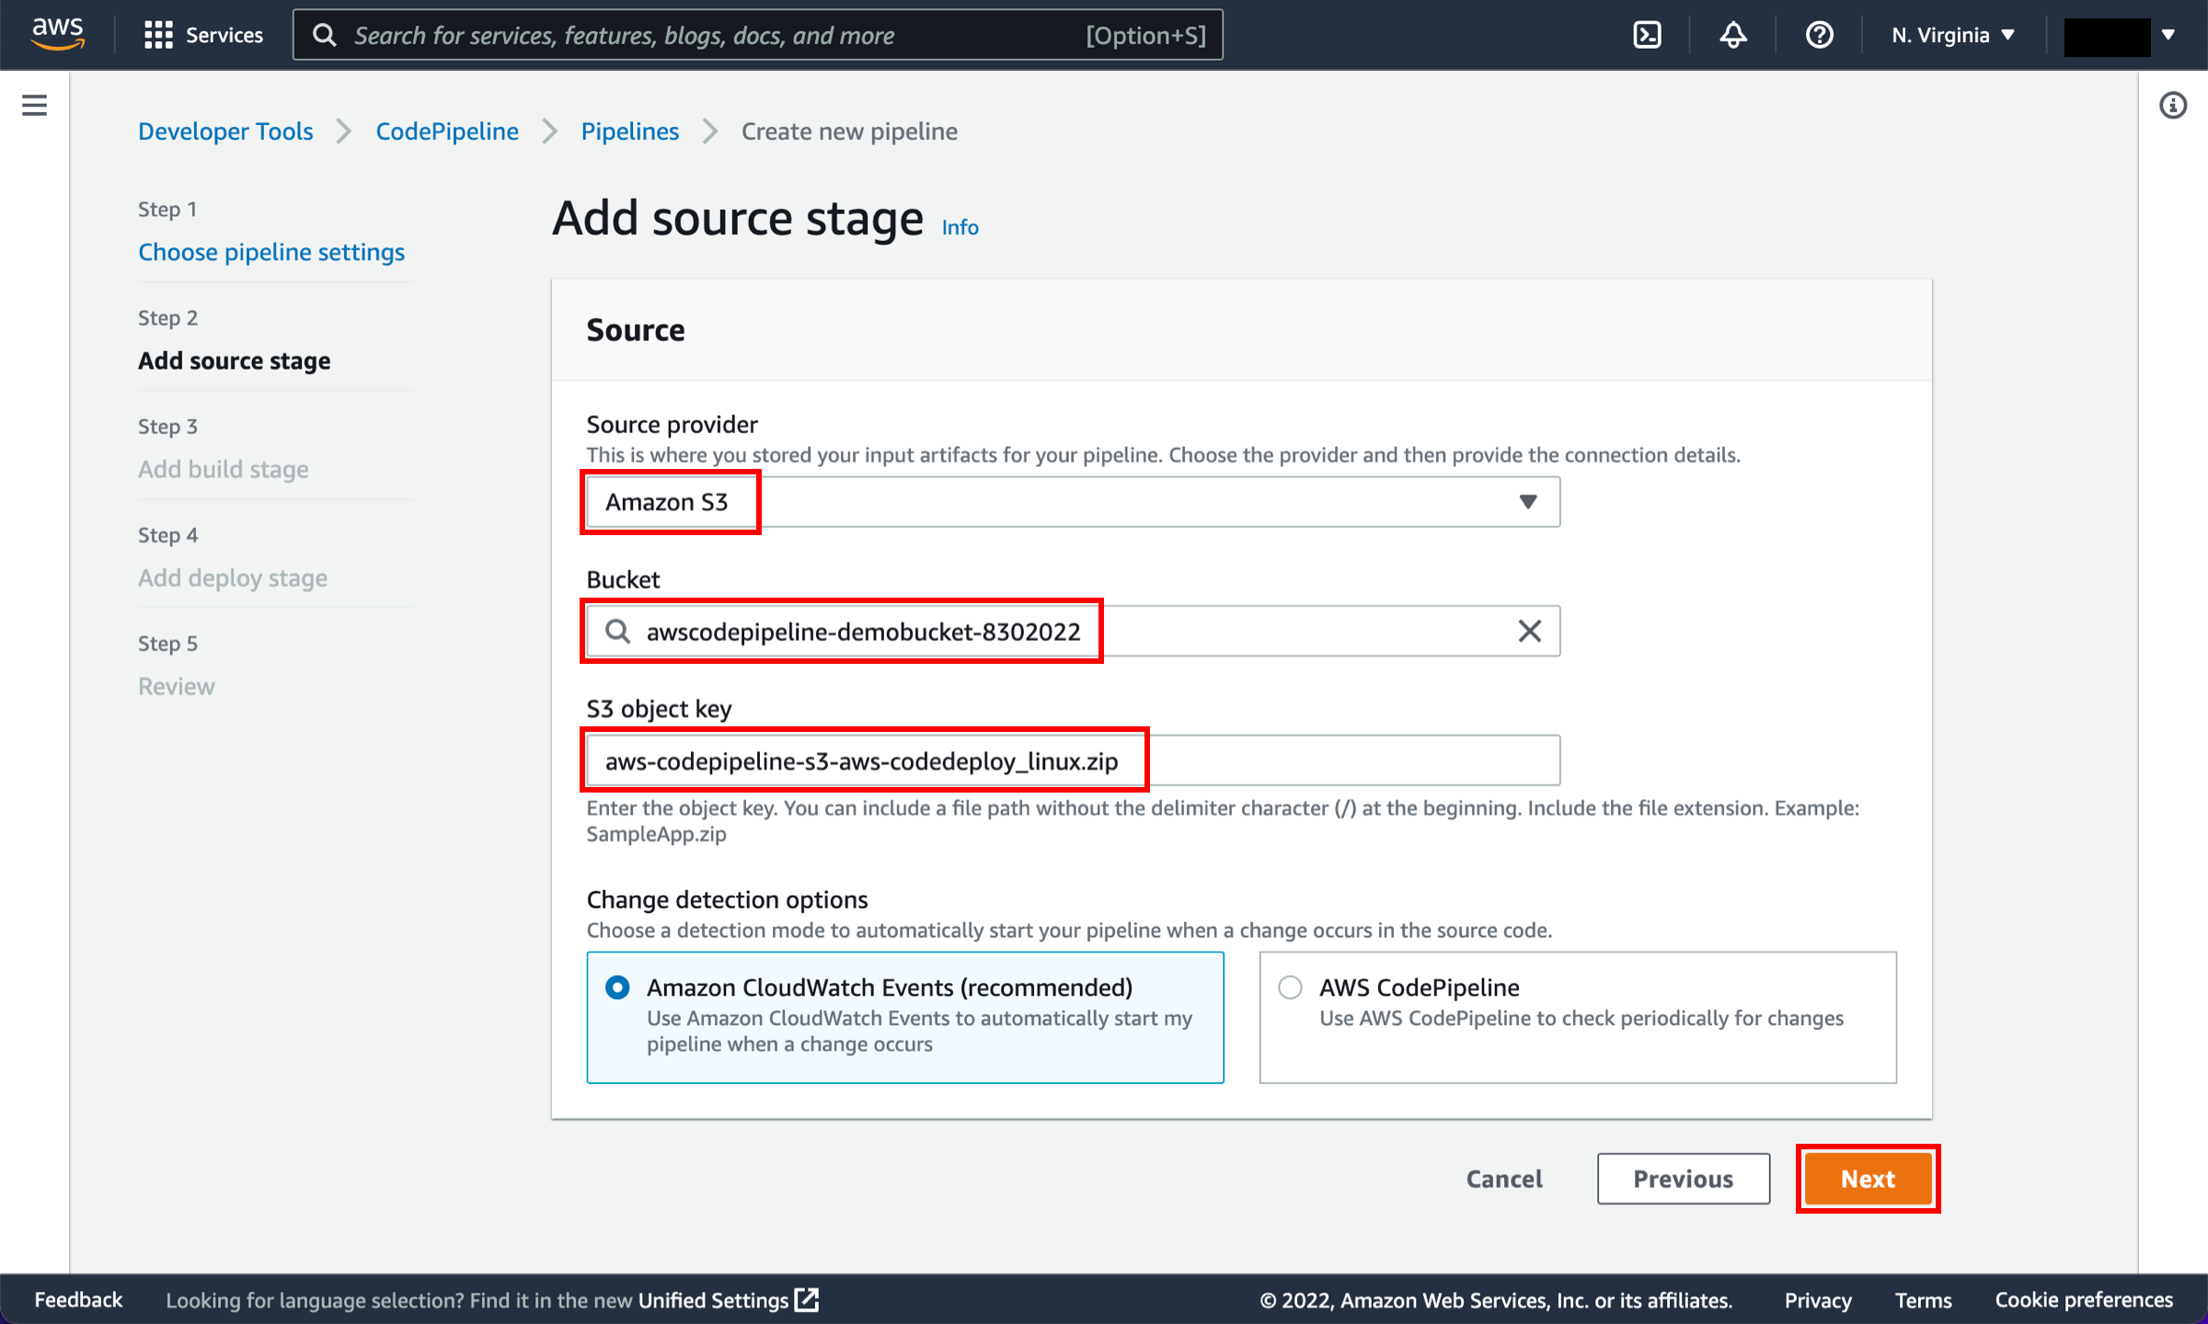
Task: Click the 'Add build stage' step text
Action: click(224, 469)
